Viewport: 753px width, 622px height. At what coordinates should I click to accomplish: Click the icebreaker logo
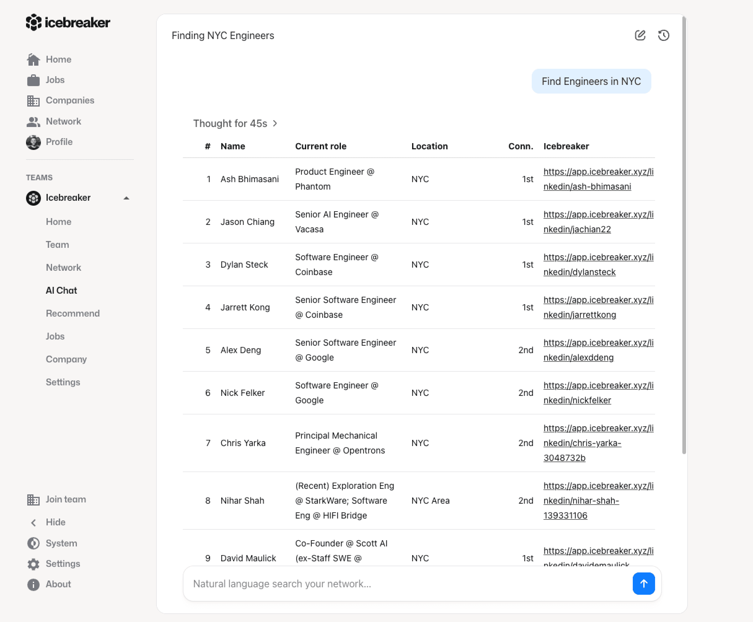pyautogui.click(x=68, y=22)
